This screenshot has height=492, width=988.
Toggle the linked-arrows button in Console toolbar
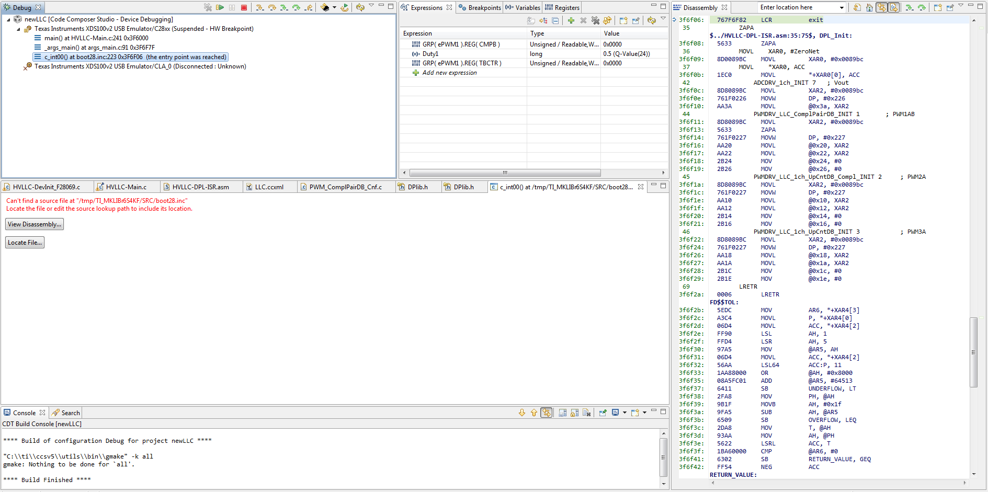(x=546, y=413)
